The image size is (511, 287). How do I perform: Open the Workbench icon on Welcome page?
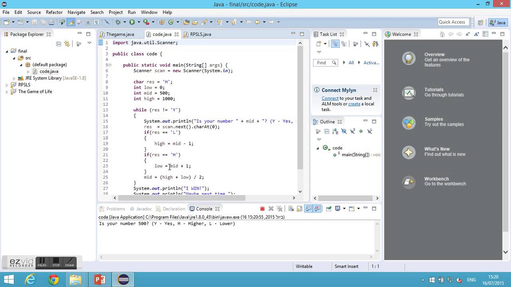[x=409, y=182]
